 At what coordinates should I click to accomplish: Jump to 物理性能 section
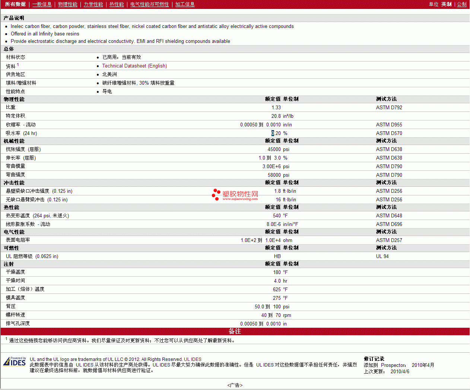pyautogui.click(x=68, y=4)
